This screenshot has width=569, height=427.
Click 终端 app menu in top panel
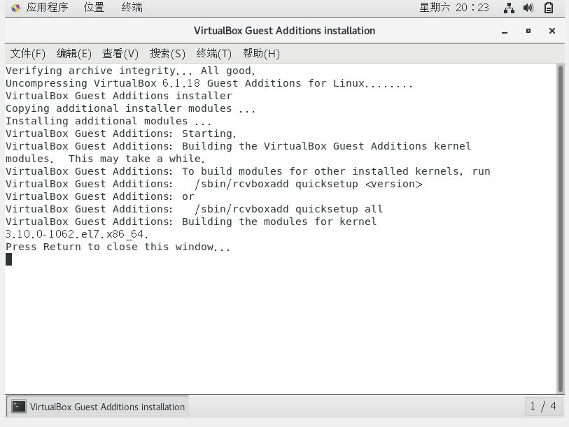[132, 8]
